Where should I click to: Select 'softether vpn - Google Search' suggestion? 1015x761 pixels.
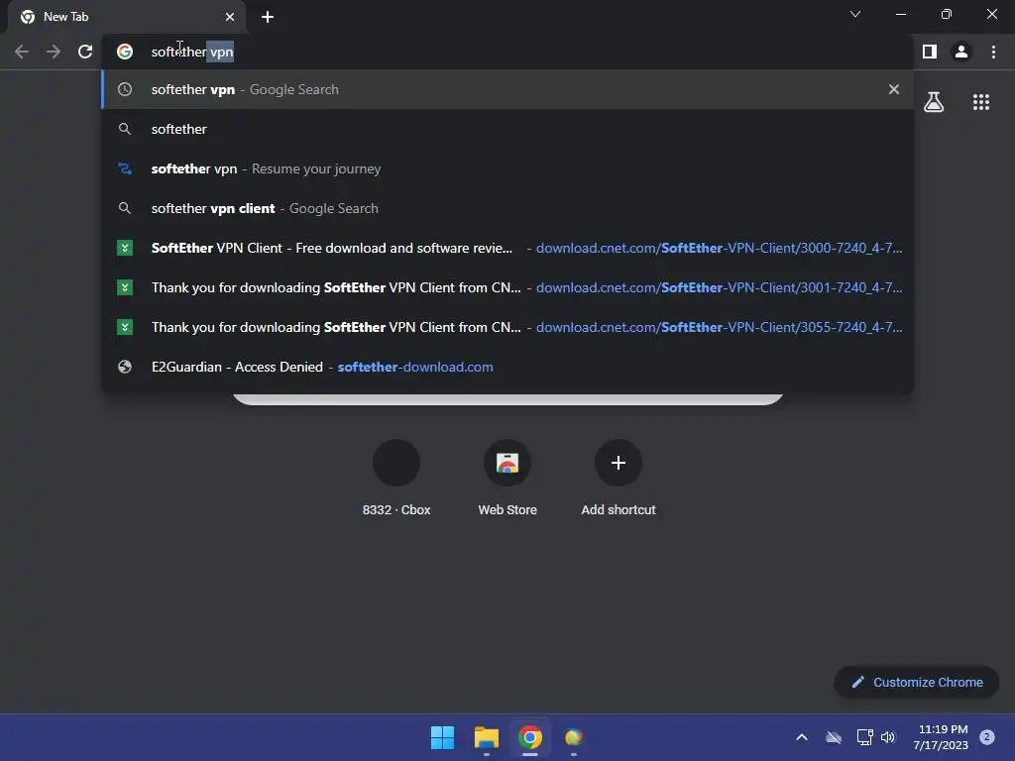coord(507,89)
